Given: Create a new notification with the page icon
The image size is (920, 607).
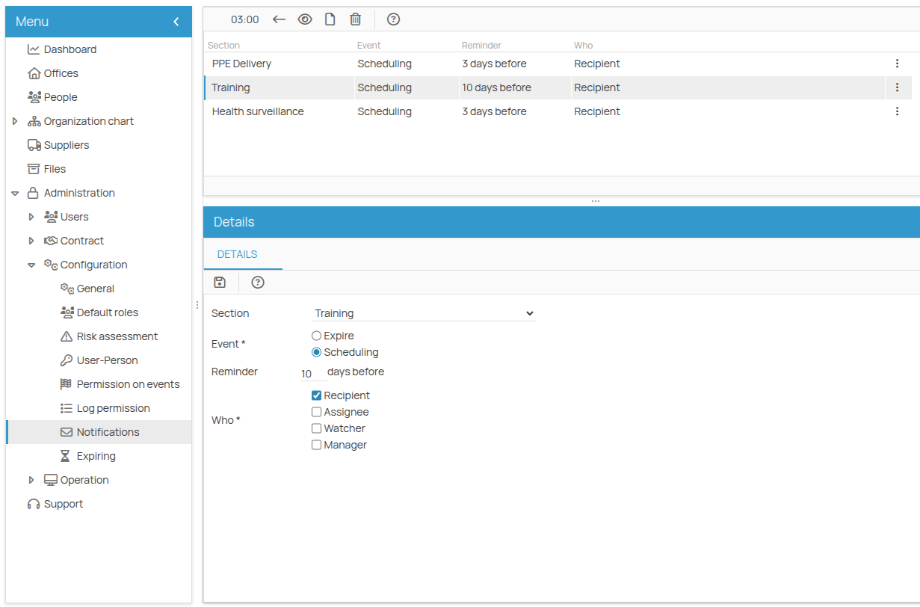Looking at the screenshot, I should point(330,19).
